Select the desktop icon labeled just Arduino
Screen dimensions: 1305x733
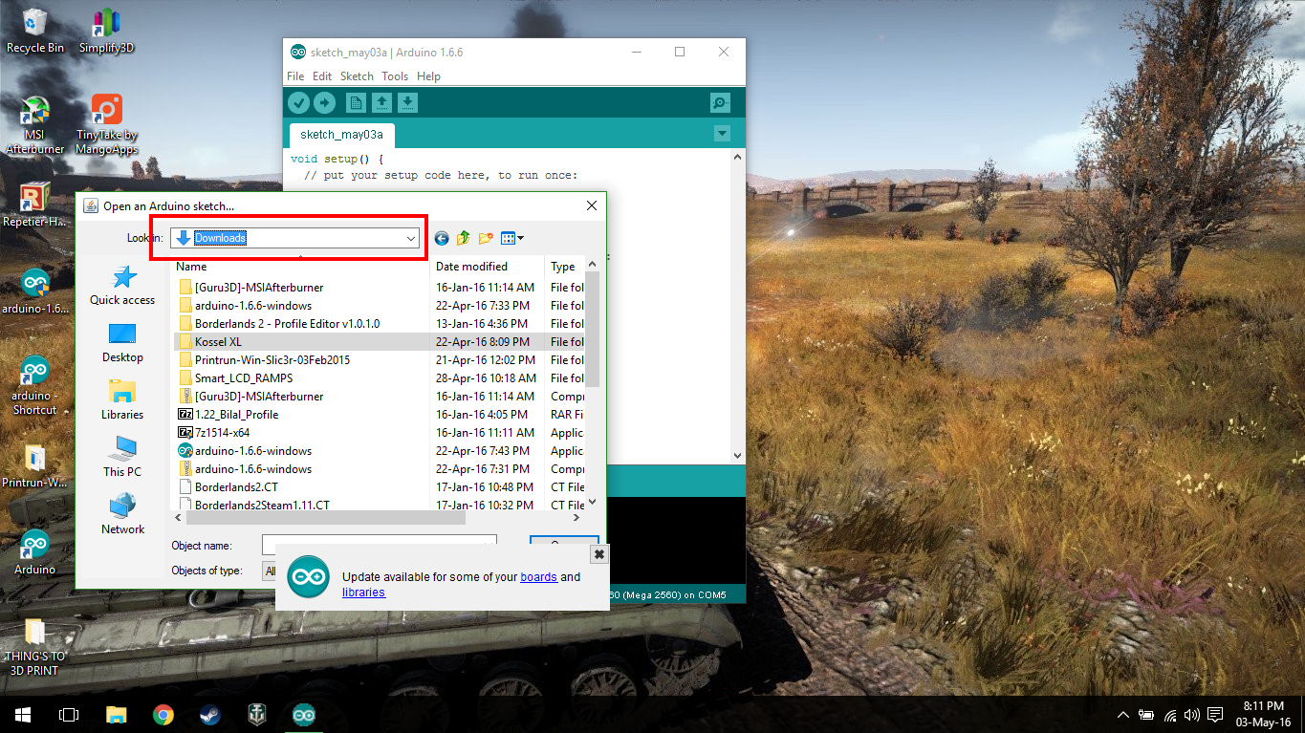(x=35, y=552)
